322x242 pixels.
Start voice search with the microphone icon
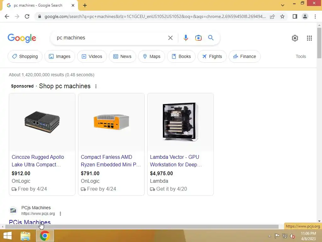[186, 38]
